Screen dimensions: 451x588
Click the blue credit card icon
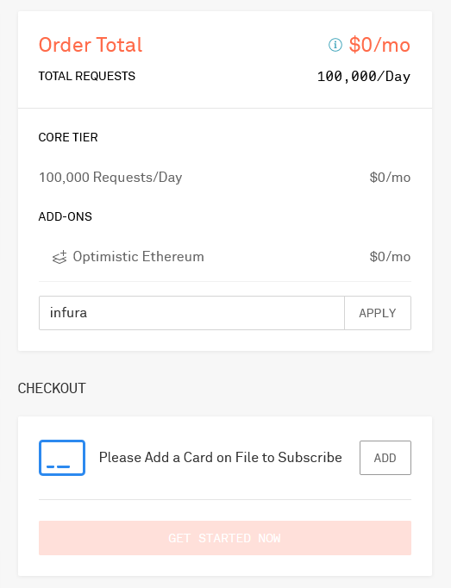click(x=62, y=458)
